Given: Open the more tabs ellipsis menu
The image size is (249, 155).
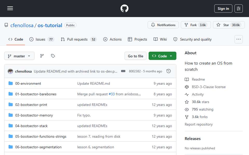Looking at the screenshot, I should click(x=239, y=39).
